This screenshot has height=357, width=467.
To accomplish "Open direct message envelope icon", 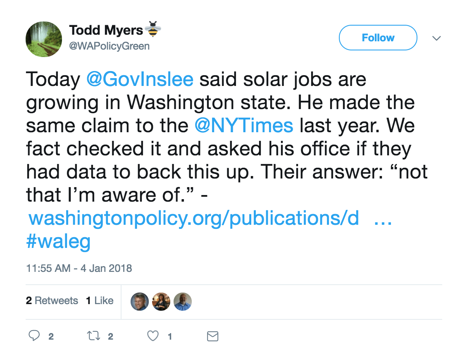I will click(x=213, y=336).
